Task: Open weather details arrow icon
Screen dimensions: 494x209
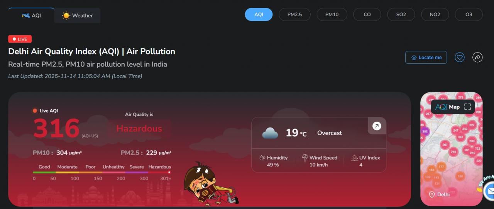Action: pos(377,126)
